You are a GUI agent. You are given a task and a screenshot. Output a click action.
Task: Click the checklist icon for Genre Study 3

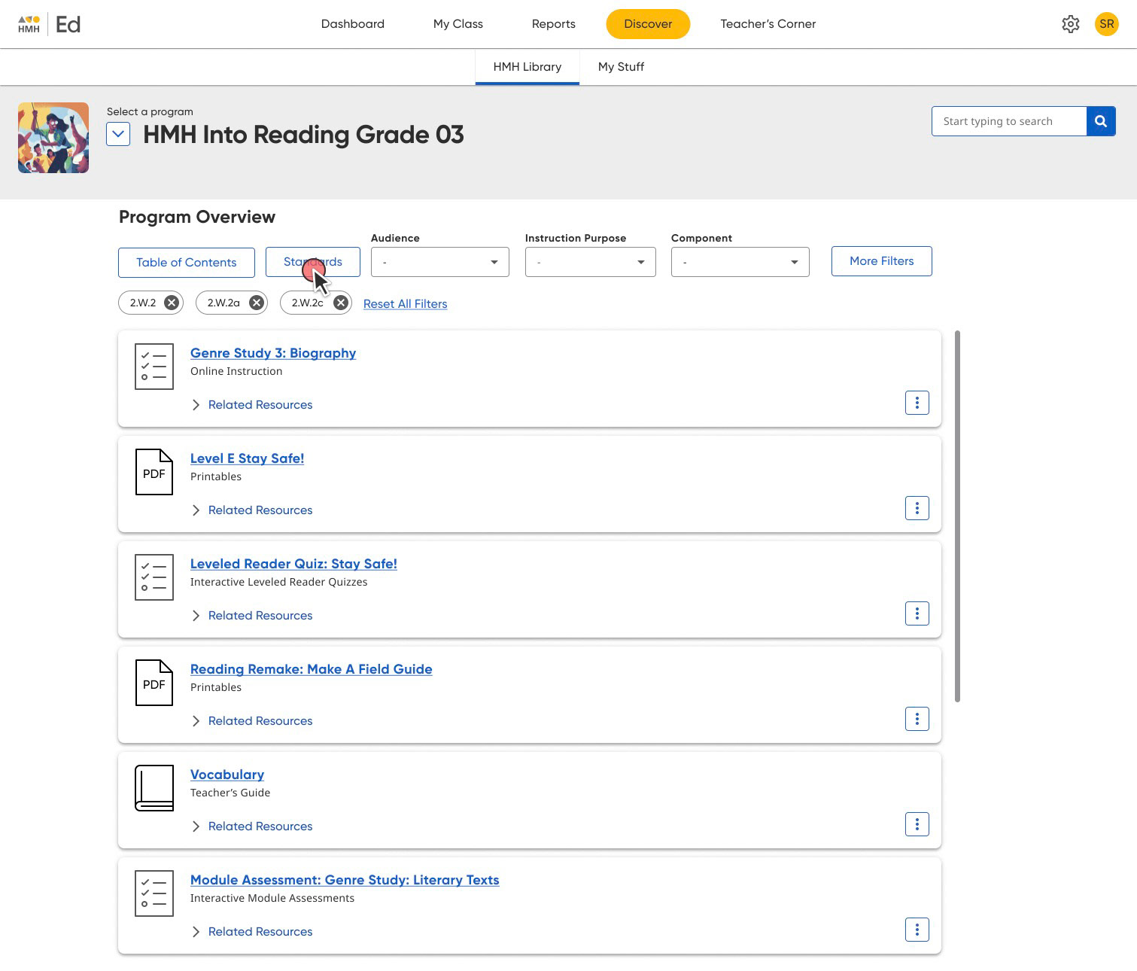(x=154, y=367)
